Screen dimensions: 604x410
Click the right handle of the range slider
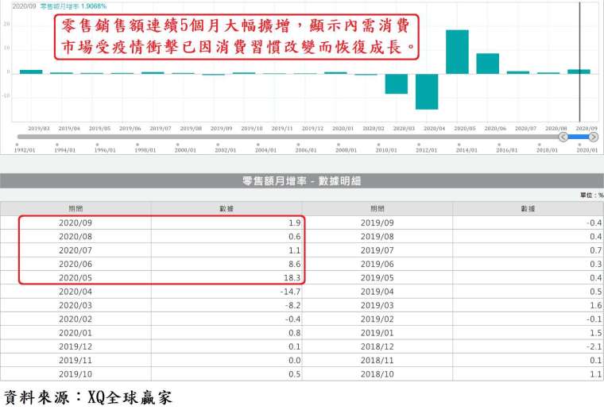[x=594, y=137]
